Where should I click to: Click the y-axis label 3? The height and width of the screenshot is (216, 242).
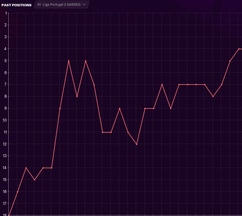[x=5, y=37]
